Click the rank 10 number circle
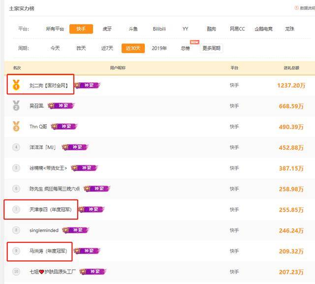315x284 pixels. [16, 272]
